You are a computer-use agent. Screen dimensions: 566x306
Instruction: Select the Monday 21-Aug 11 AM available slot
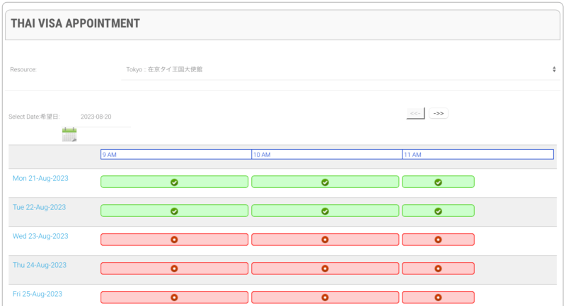tap(438, 182)
